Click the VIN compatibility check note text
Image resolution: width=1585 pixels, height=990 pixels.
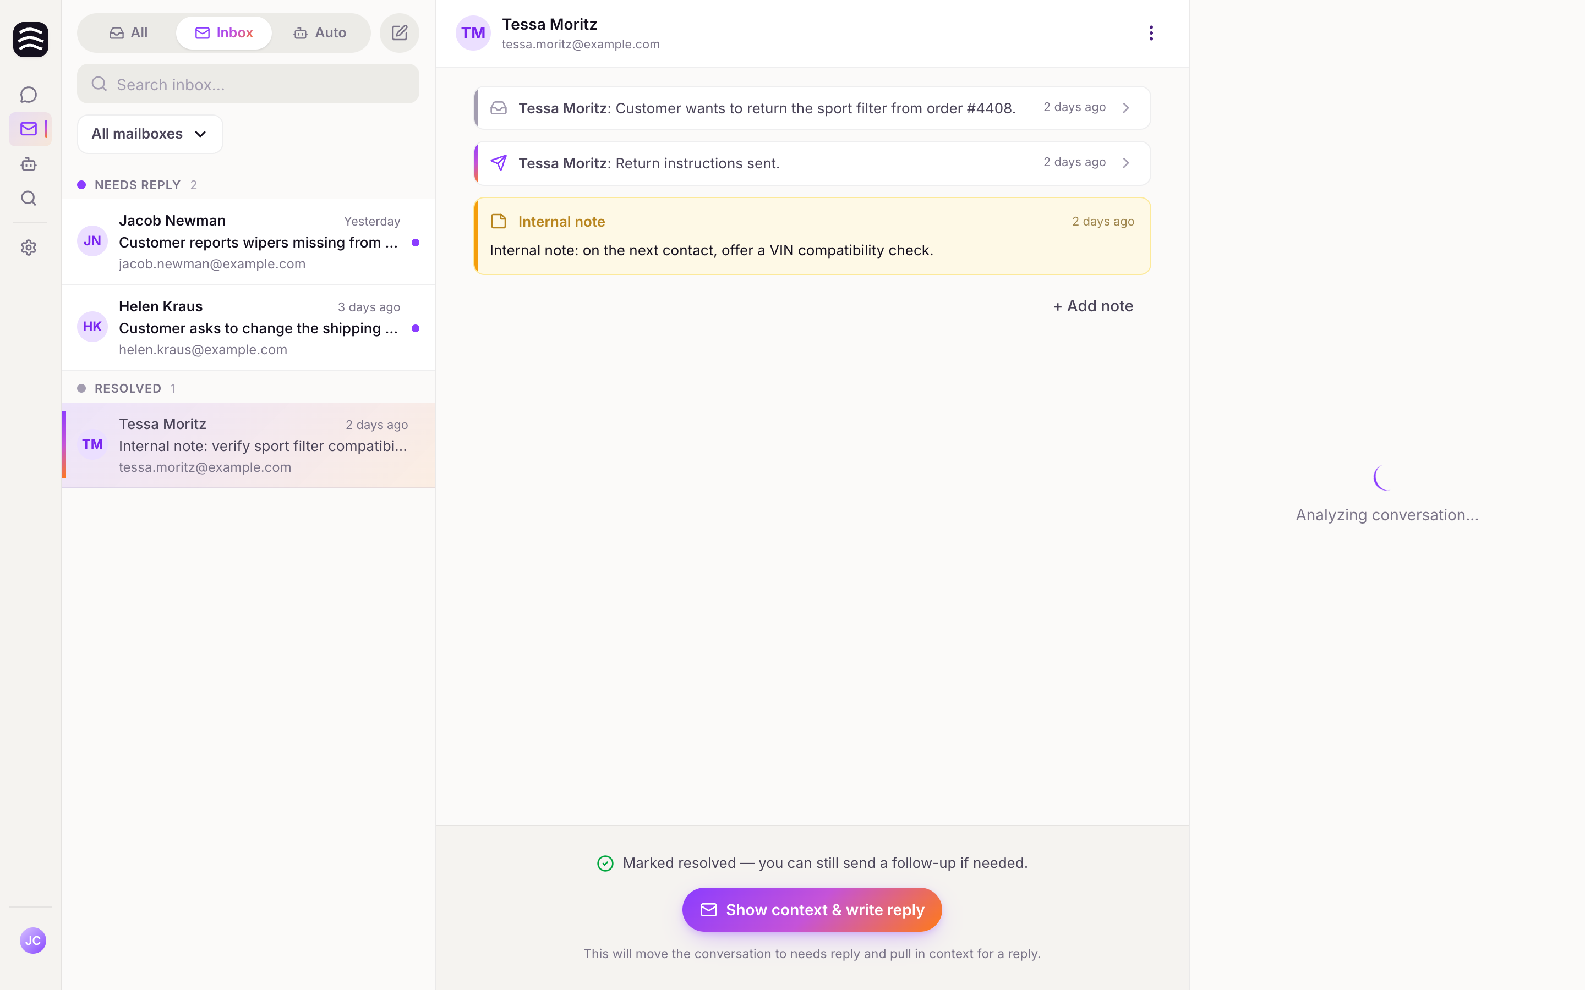coord(711,250)
